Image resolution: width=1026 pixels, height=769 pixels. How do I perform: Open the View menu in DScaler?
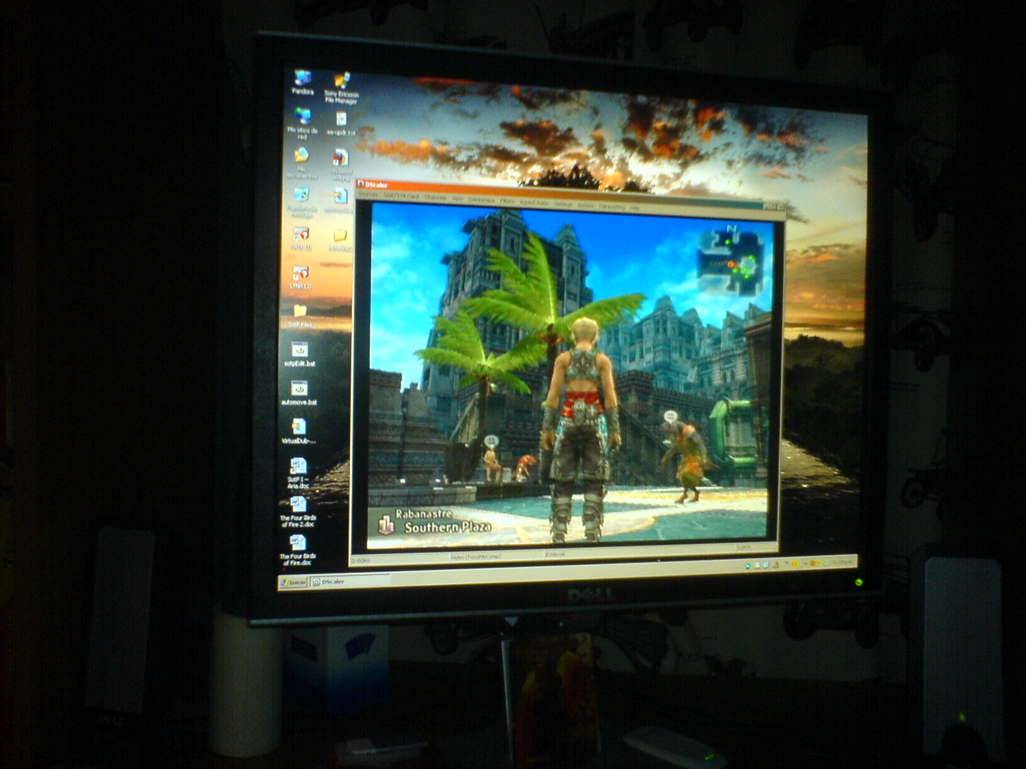[458, 199]
